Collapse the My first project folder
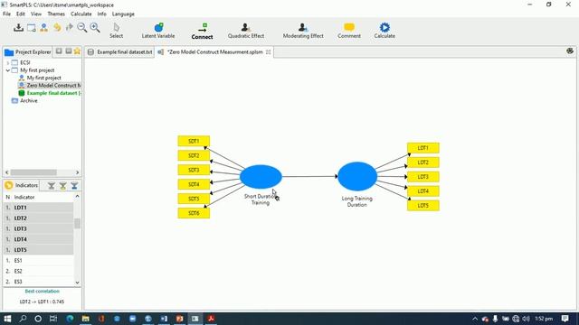This screenshot has height=325, width=579. point(8,70)
